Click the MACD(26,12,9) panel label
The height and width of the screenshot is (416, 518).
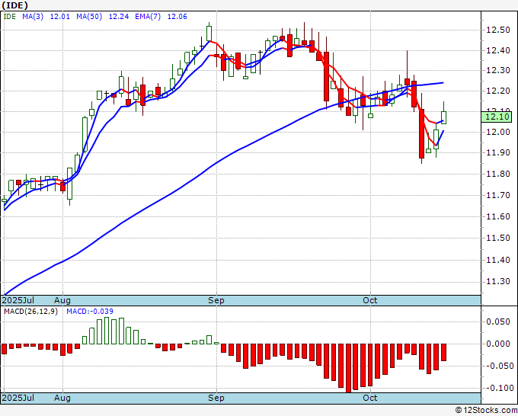tap(30, 312)
